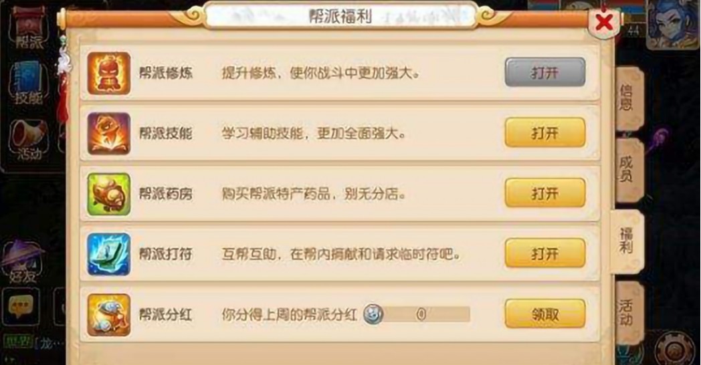Viewport: 701px width, 365px height.
Task: Click the 帮派技能 book icon
Action: [108, 133]
